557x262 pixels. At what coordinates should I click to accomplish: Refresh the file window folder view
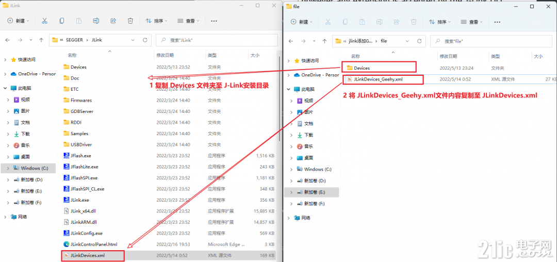[419, 41]
